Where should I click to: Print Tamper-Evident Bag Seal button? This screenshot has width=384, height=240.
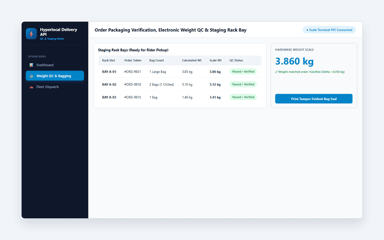pos(314,99)
